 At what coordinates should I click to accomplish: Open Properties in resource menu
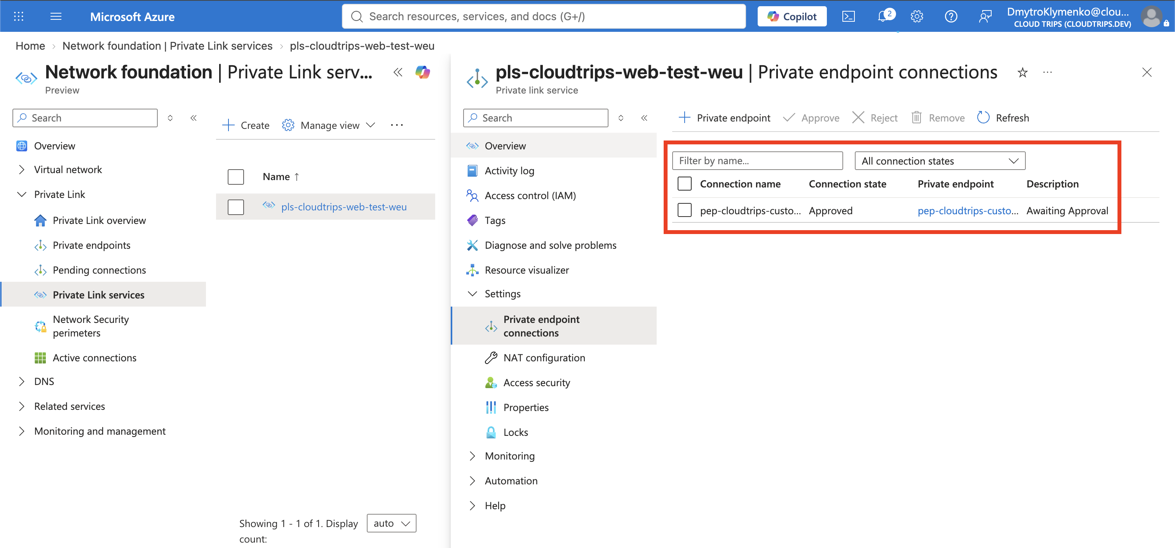525,407
